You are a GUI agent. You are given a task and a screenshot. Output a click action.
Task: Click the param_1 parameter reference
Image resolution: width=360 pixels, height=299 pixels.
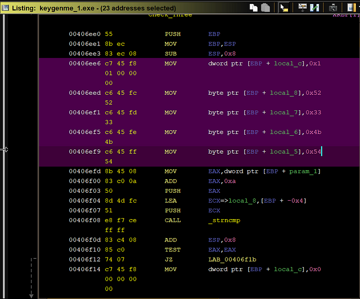click(303, 171)
